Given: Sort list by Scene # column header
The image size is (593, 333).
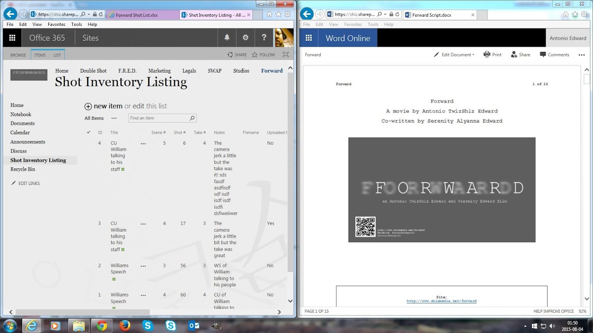Looking at the screenshot, I should tap(158, 133).
